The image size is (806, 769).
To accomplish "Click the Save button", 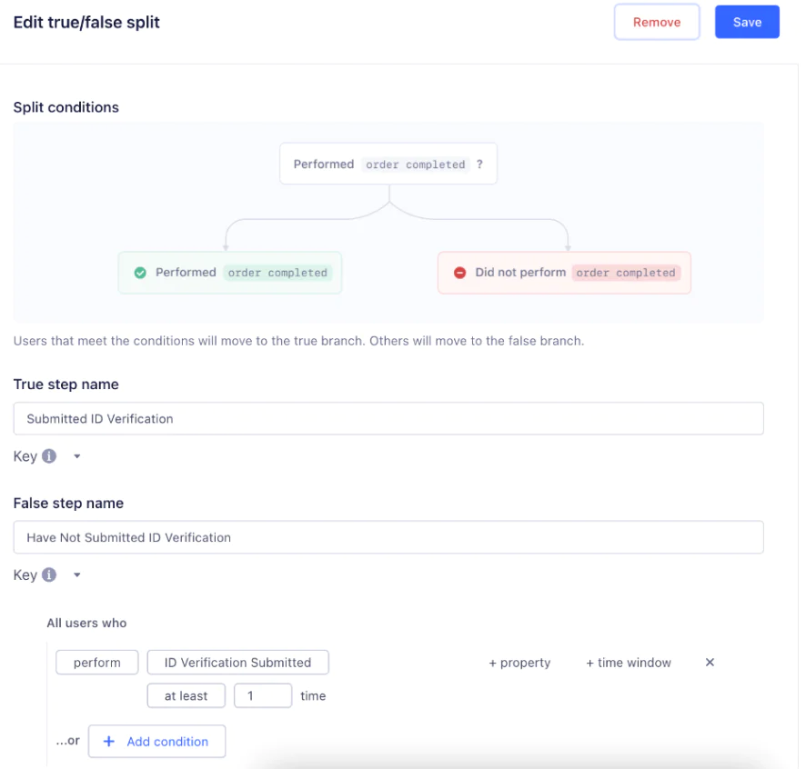I will (x=746, y=23).
